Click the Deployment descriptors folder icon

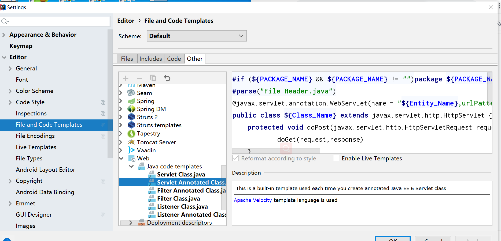[x=141, y=222]
